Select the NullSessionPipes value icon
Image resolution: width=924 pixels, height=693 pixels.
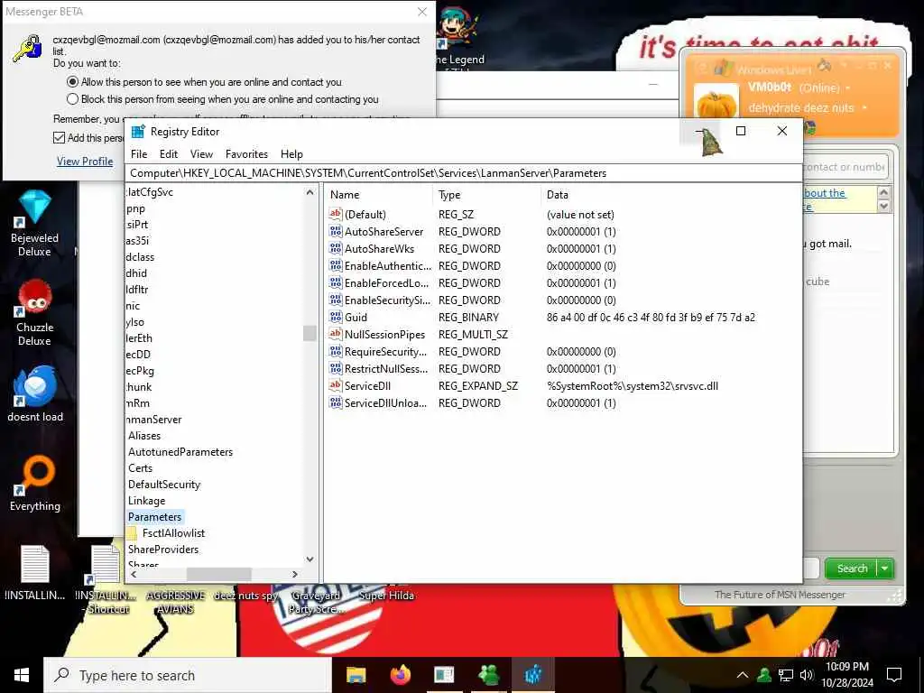pyautogui.click(x=336, y=334)
